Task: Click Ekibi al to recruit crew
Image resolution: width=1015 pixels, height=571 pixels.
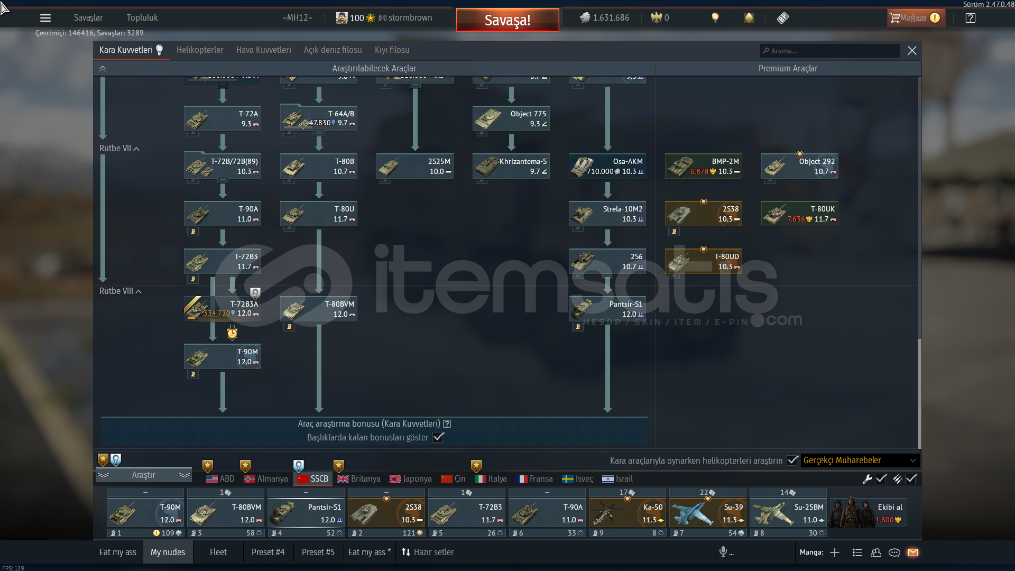Action: [x=869, y=513]
